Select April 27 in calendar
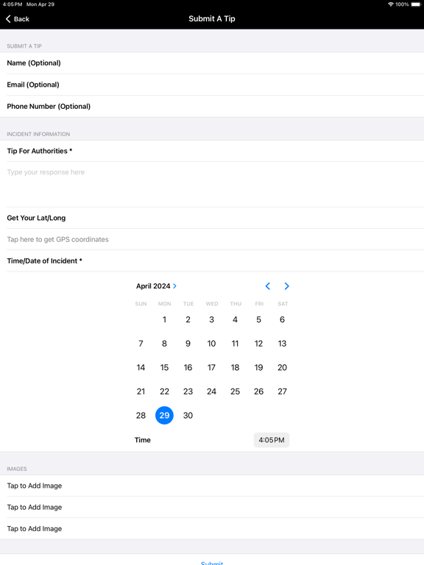The width and height of the screenshot is (424, 565). tap(283, 391)
